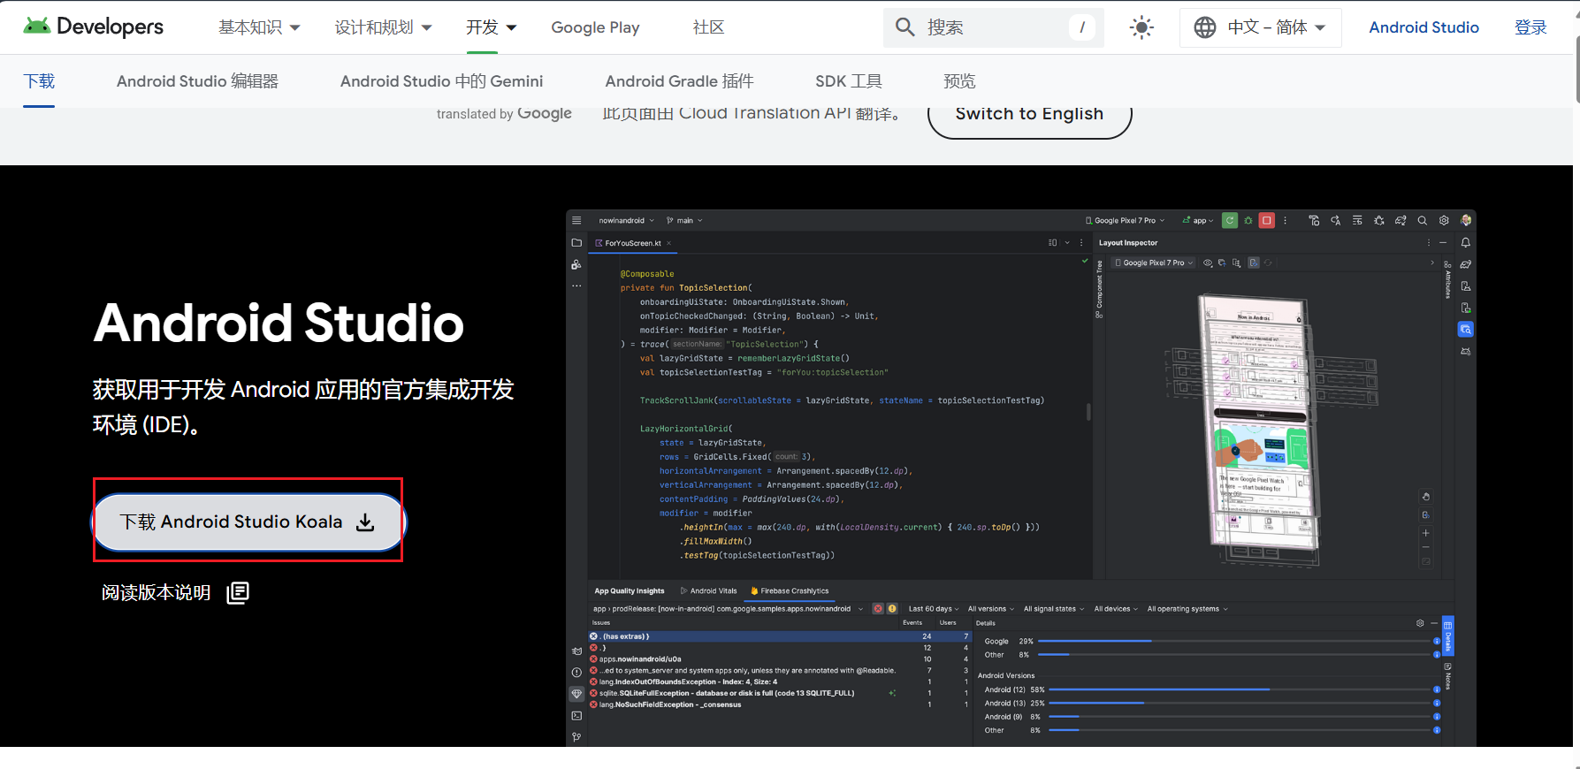Toggle the red fatal-issues filter icon
The image size is (1580, 769).
coord(878,609)
